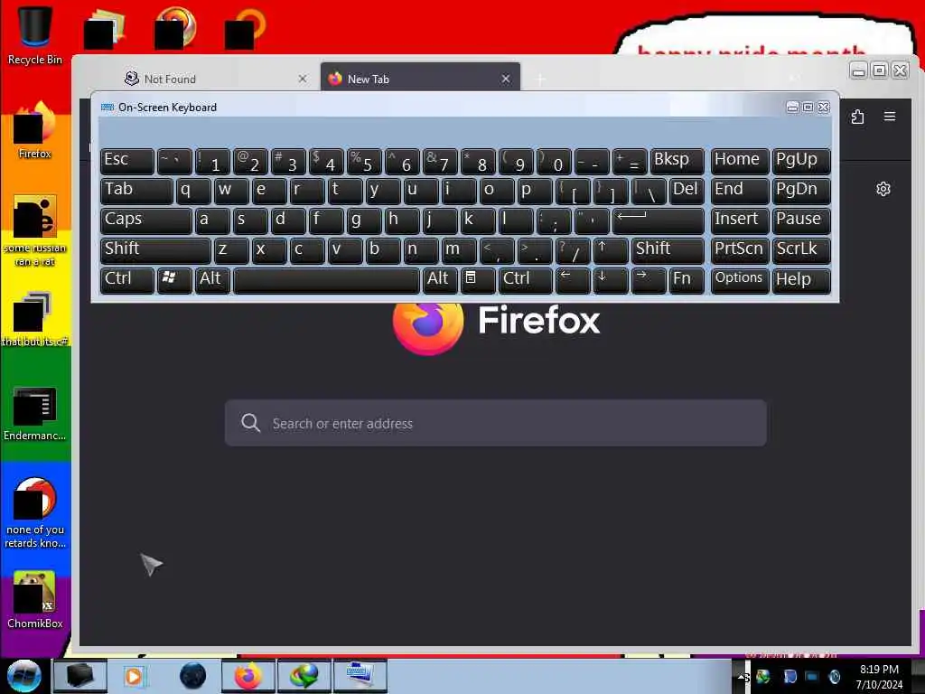
Task: Close the Not Found tab
Action: [x=302, y=79]
